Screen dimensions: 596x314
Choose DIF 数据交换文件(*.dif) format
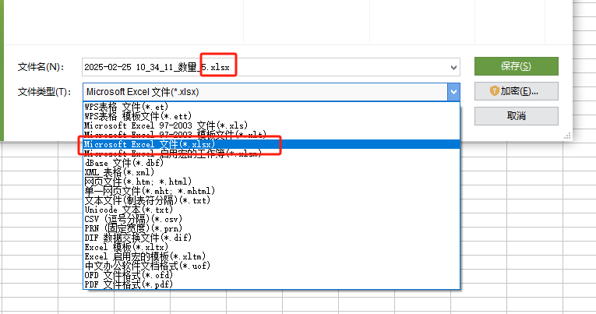(x=271, y=238)
